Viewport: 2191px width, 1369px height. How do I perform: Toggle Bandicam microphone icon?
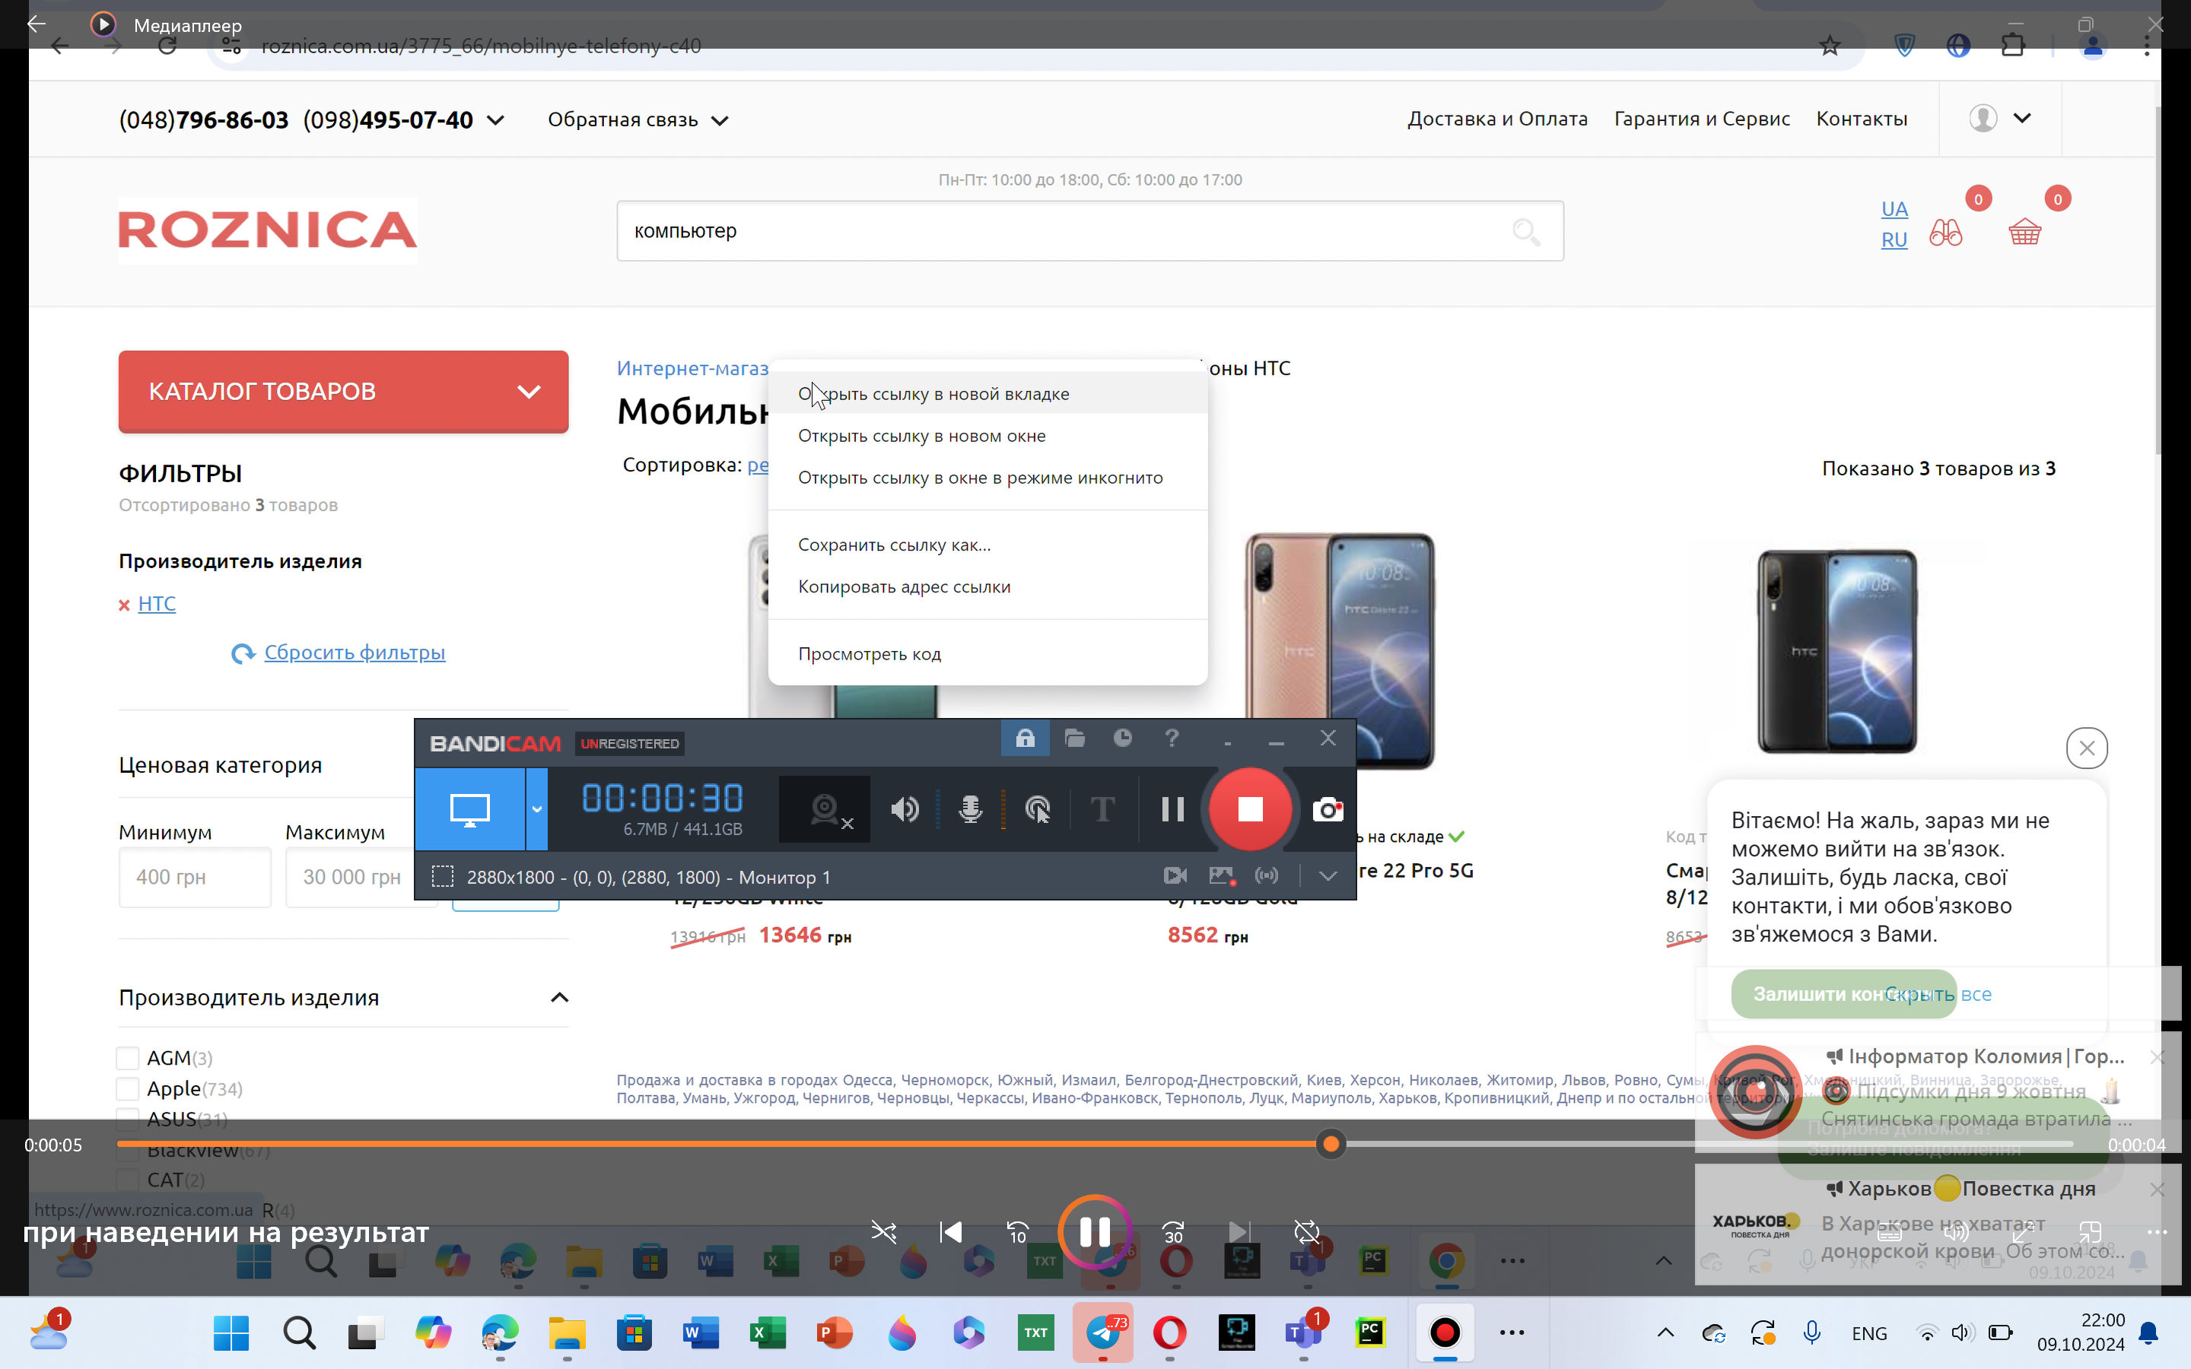click(970, 808)
